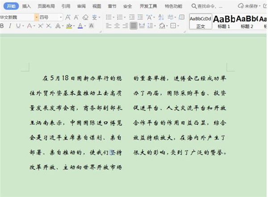Click the yellow text highlight color button

tap(69, 26)
